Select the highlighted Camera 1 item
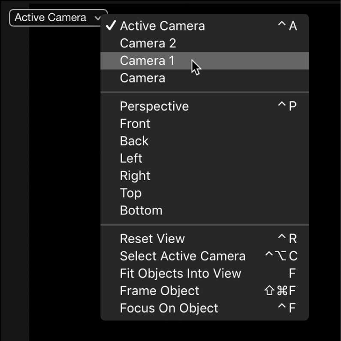 pyautogui.click(x=147, y=61)
